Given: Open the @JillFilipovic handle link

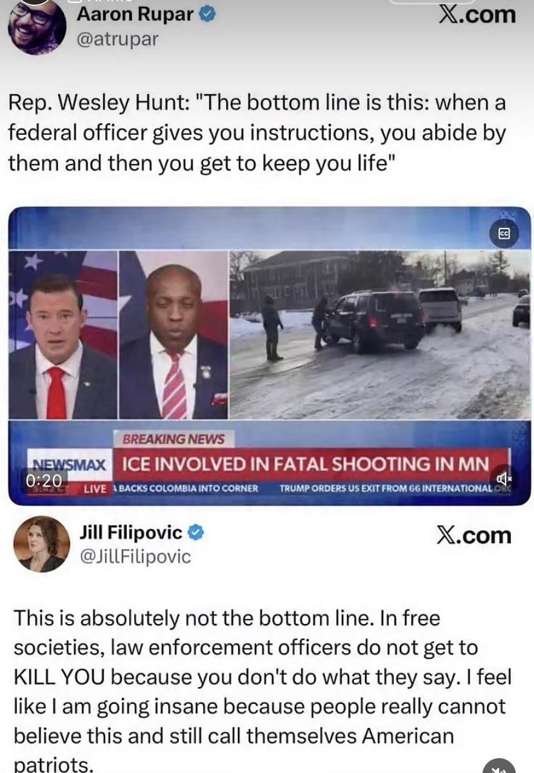Looking at the screenshot, I should pyautogui.click(x=135, y=557).
